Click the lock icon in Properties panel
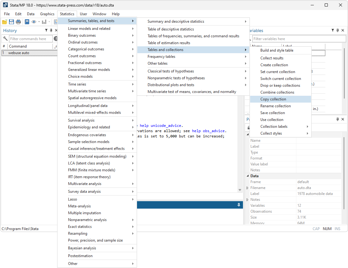The width and height of the screenshot is (348, 268). click(x=249, y=128)
